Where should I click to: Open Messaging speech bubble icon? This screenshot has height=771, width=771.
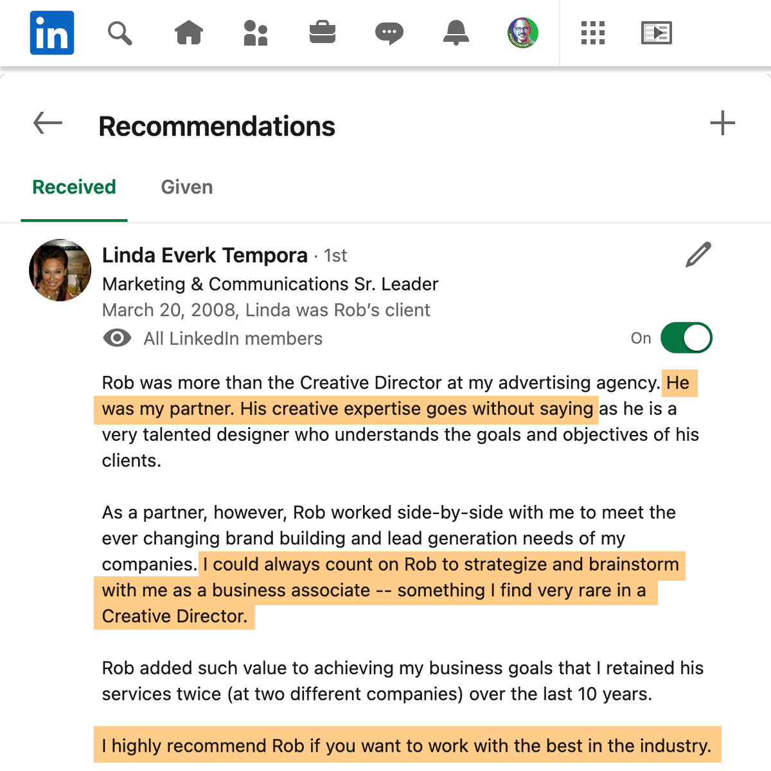389,33
